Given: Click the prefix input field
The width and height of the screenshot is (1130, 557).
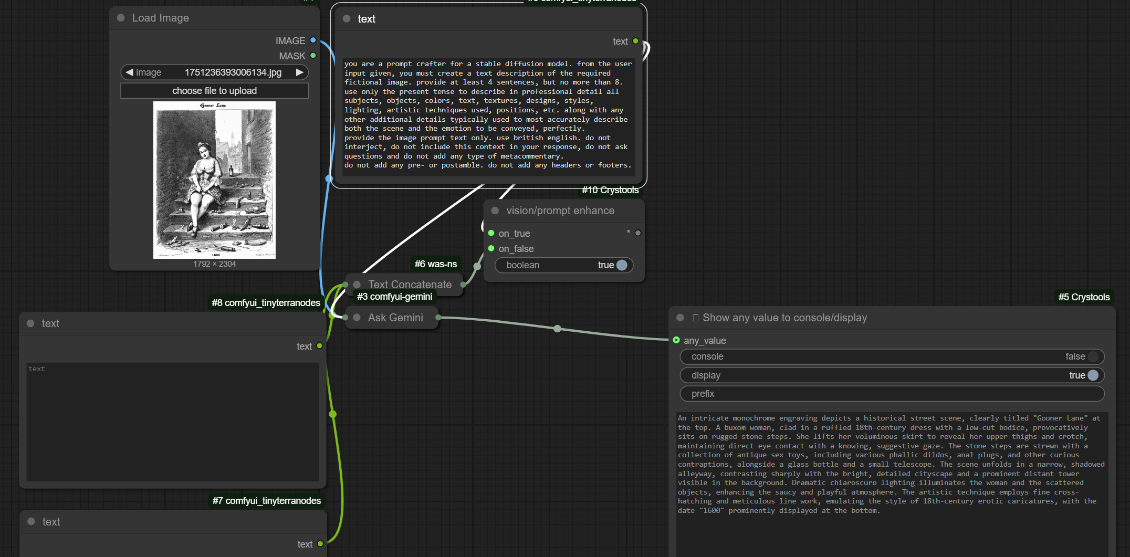Looking at the screenshot, I should click(892, 394).
